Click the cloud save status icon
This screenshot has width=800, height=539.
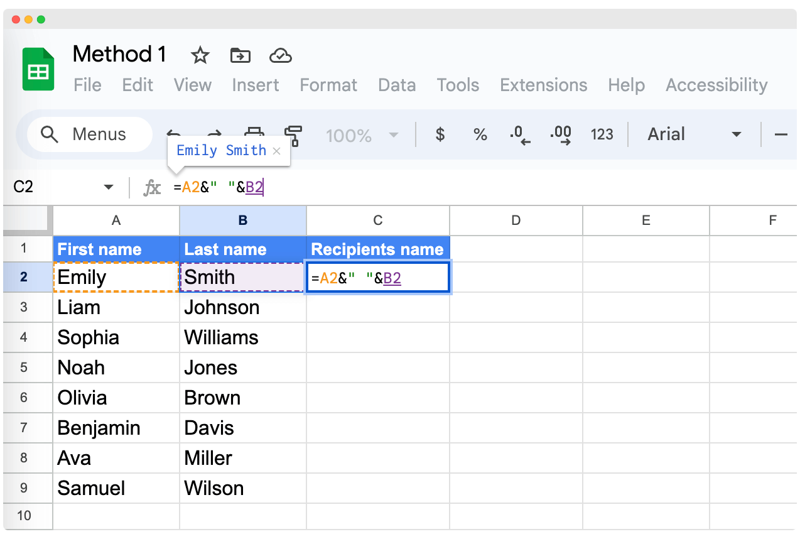(281, 55)
